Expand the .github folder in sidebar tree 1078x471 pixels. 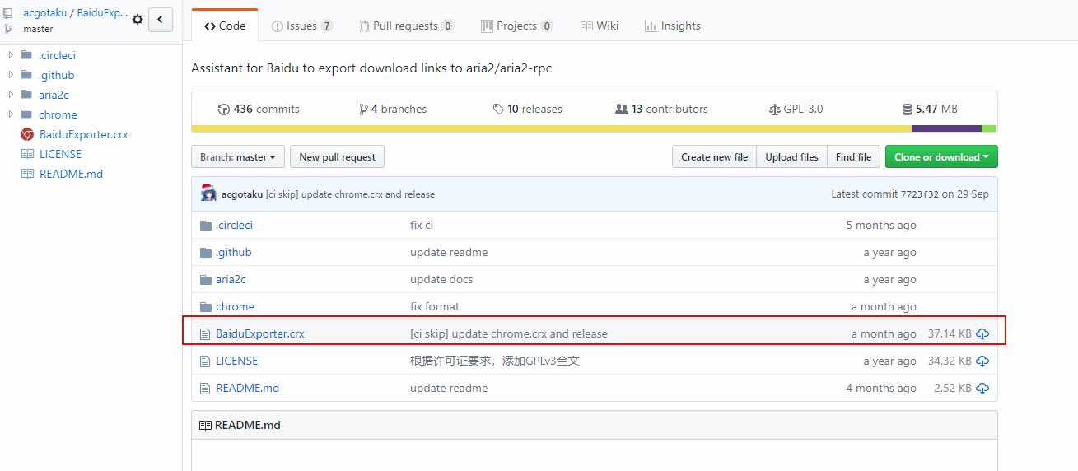pyautogui.click(x=11, y=75)
